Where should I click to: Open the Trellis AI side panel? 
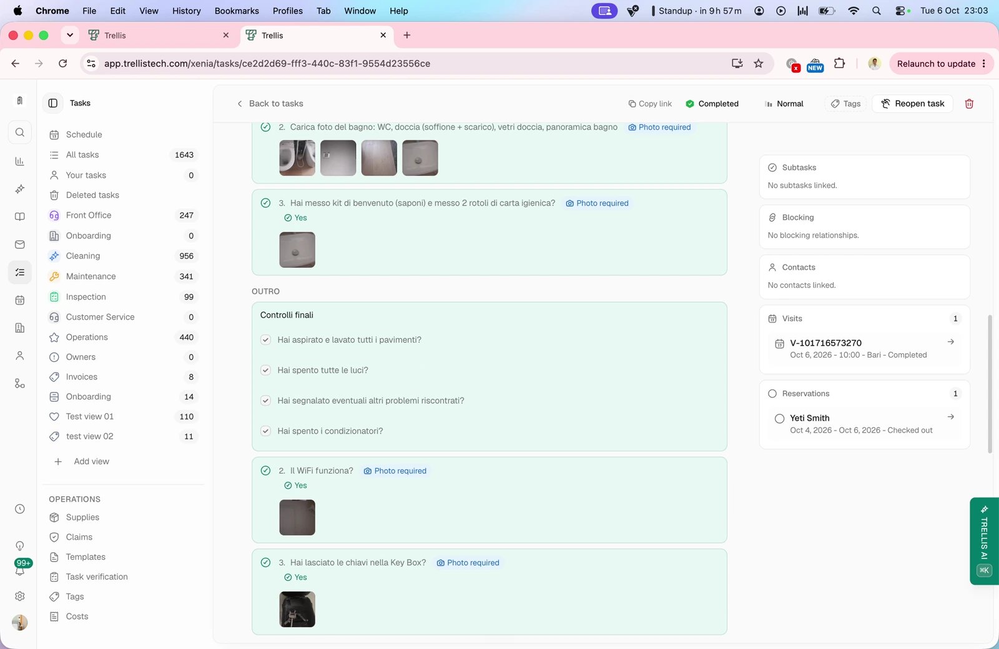(984, 540)
